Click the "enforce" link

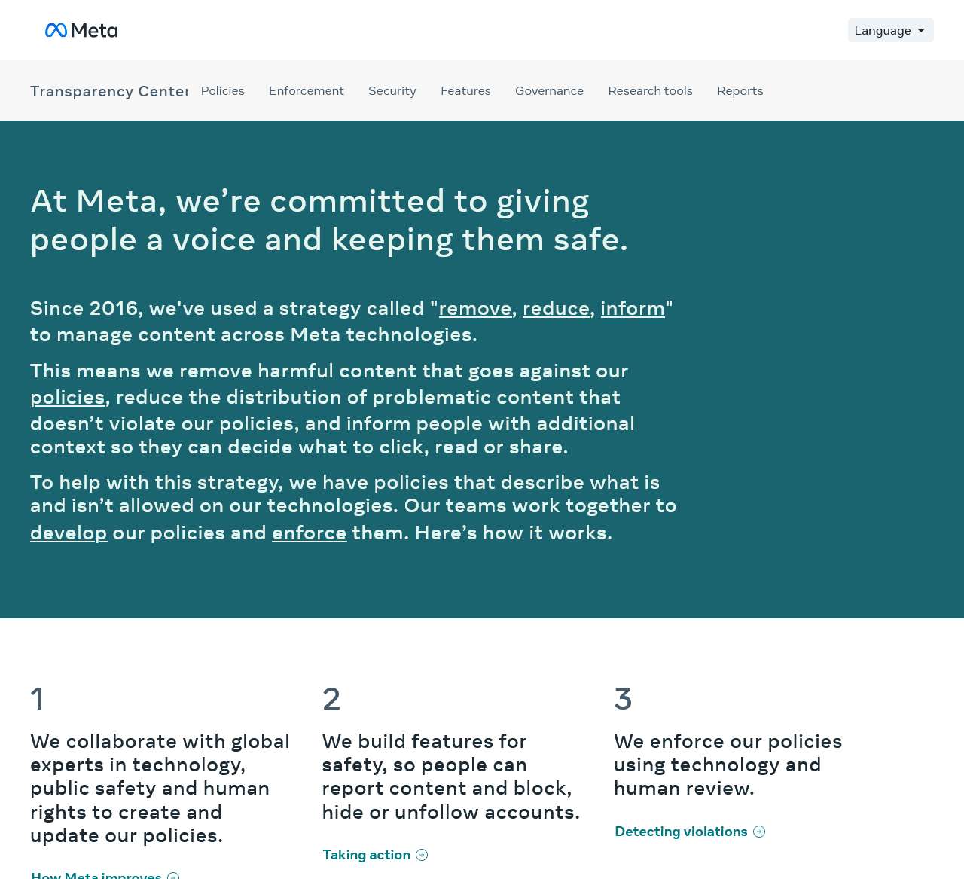[x=309, y=533]
